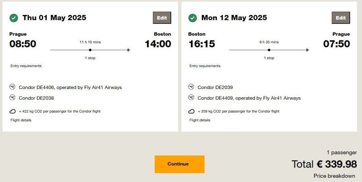Click the CO2 cloud icon for 422 kg

coord(13,111)
